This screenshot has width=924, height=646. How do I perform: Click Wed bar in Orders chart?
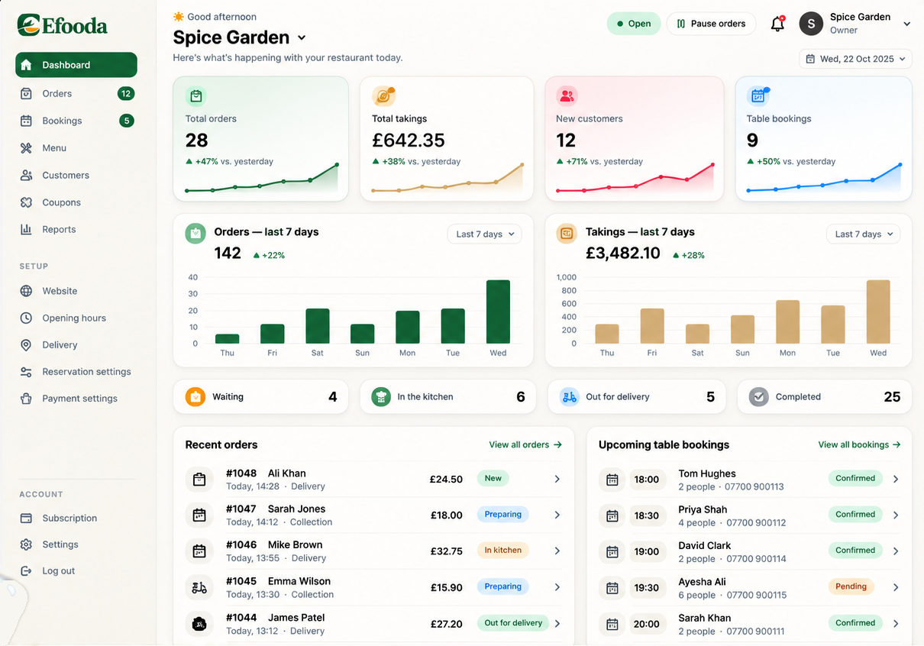click(x=498, y=312)
